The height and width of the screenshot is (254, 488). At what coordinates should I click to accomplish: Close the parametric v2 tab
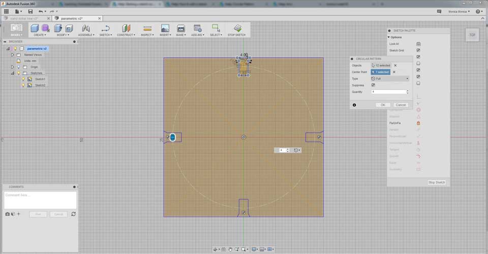tap(99, 18)
